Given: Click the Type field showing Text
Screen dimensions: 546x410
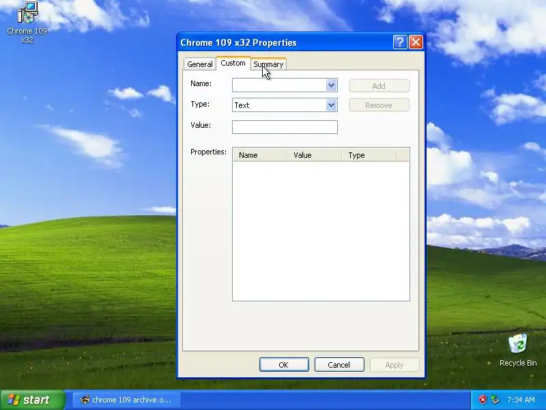Looking at the screenshot, I should (x=279, y=105).
